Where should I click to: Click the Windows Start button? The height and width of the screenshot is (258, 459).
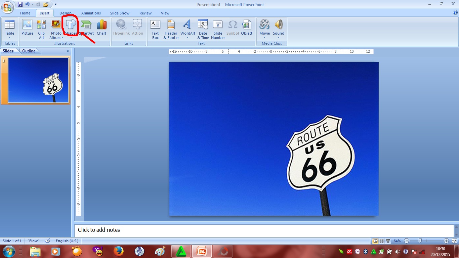pos(9,251)
